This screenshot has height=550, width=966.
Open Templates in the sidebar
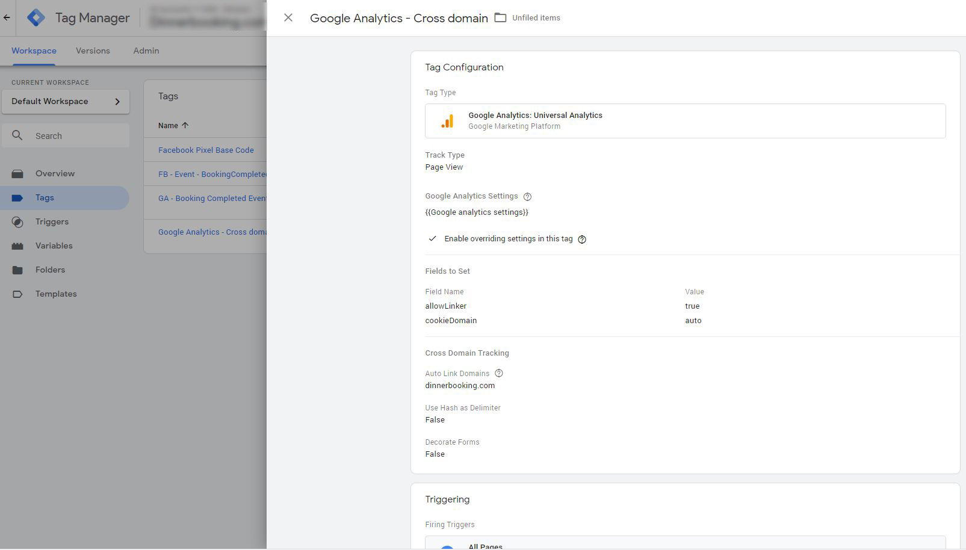pyautogui.click(x=56, y=294)
